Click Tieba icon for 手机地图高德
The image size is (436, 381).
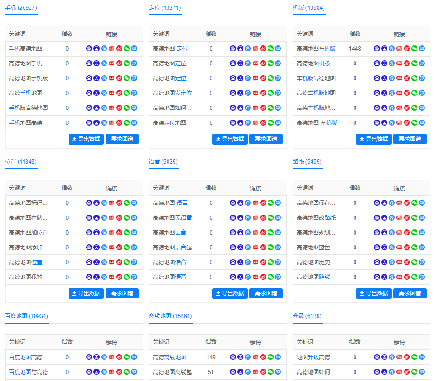tap(112, 122)
